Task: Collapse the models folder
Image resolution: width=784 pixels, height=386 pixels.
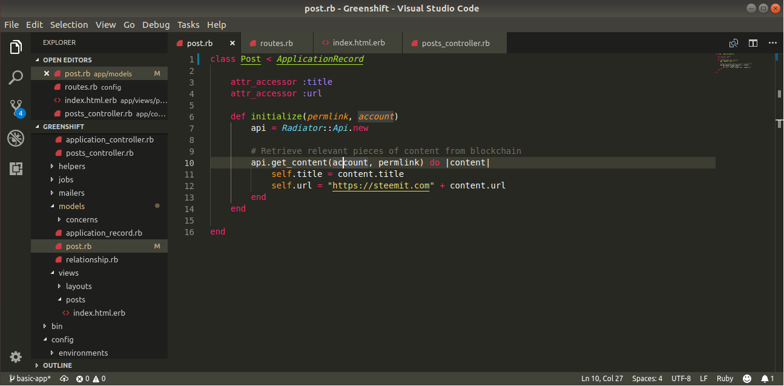Action: [52, 206]
